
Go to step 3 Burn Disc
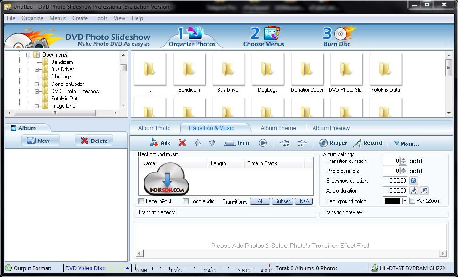[x=338, y=37]
